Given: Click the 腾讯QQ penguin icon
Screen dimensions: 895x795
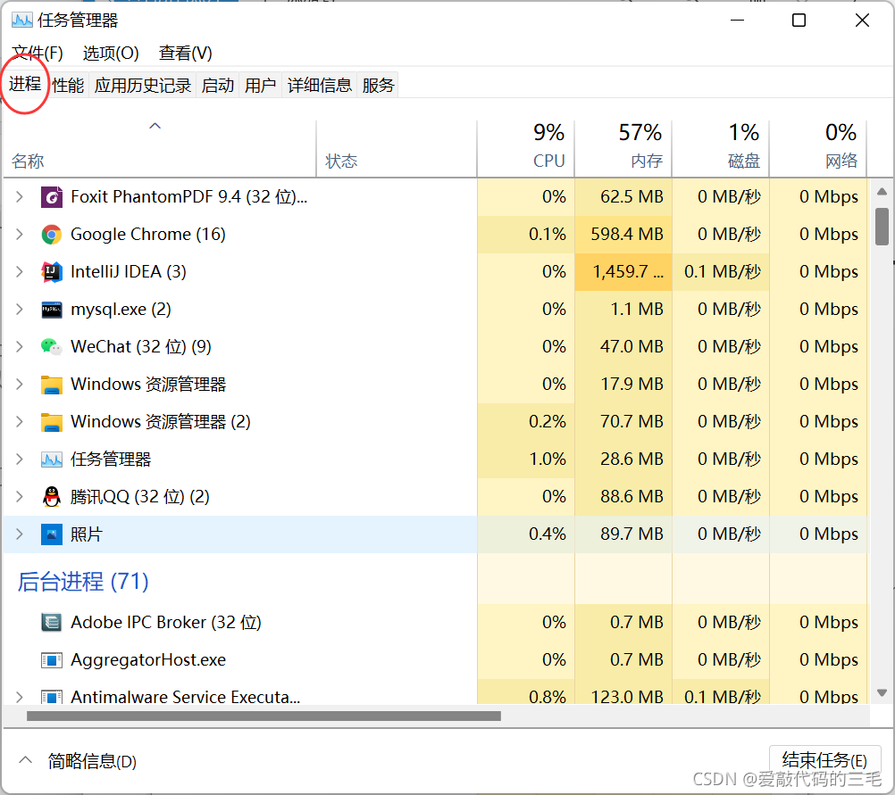Looking at the screenshot, I should click(x=52, y=497).
